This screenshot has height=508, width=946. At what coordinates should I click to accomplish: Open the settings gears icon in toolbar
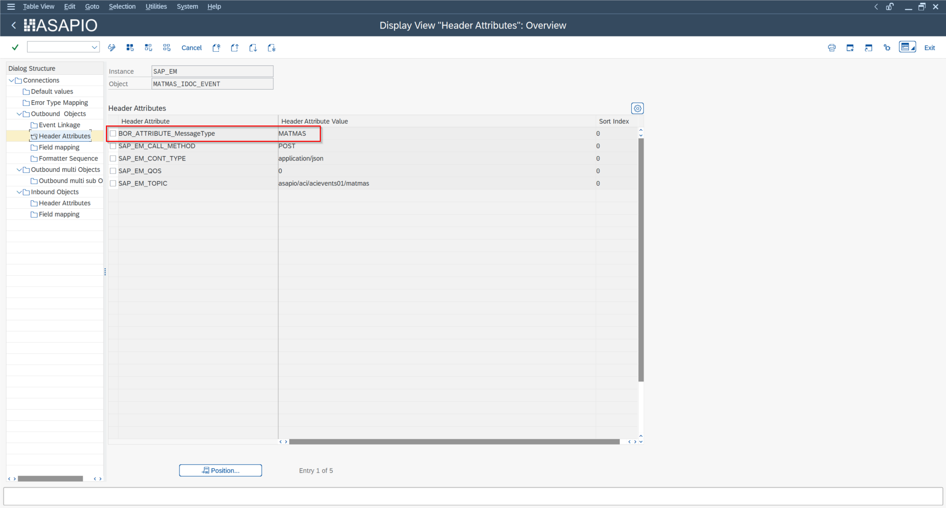click(x=887, y=48)
